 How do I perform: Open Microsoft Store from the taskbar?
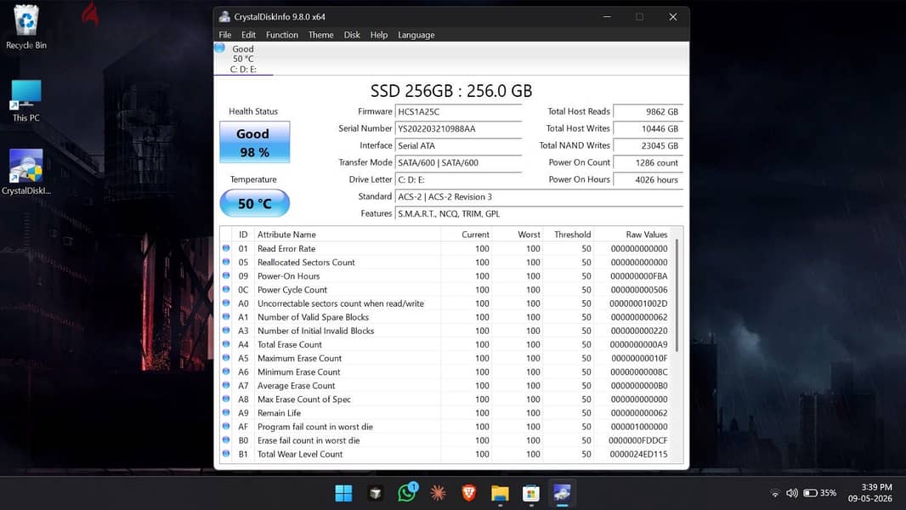[530, 493]
